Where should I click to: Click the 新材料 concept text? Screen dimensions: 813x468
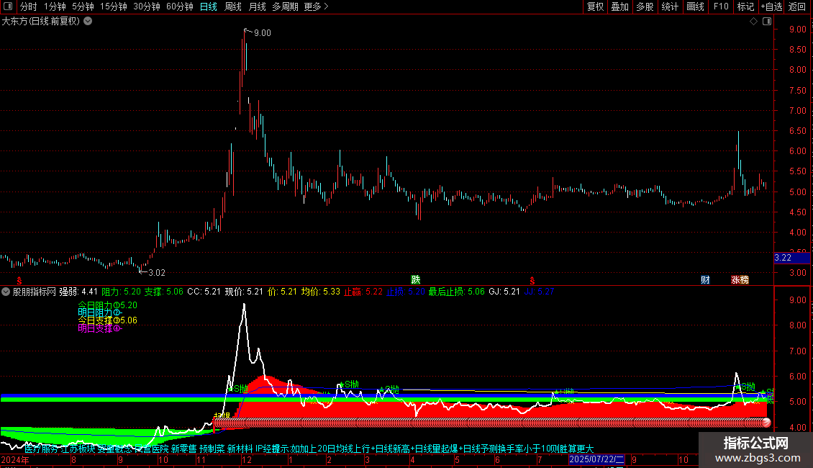click(x=240, y=449)
